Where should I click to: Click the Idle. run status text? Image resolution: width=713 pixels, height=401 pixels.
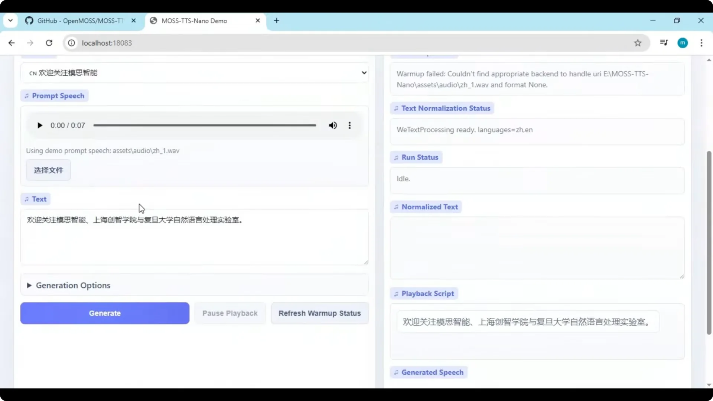pos(403,179)
